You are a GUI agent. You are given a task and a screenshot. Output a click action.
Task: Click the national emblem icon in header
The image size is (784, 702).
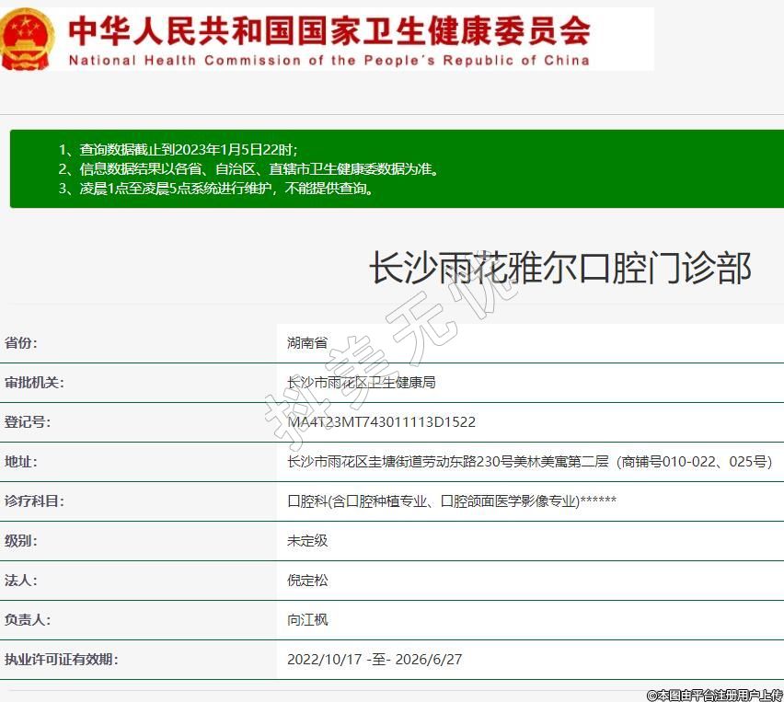click(x=28, y=39)
